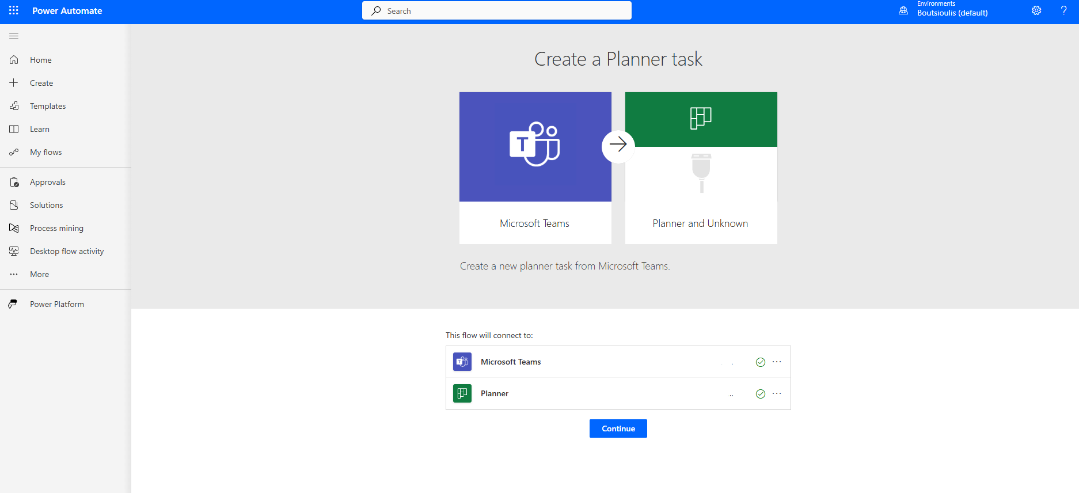Click the Home icon in sidebar
This screenshot has height=493, width=1079.
(14, 60)
